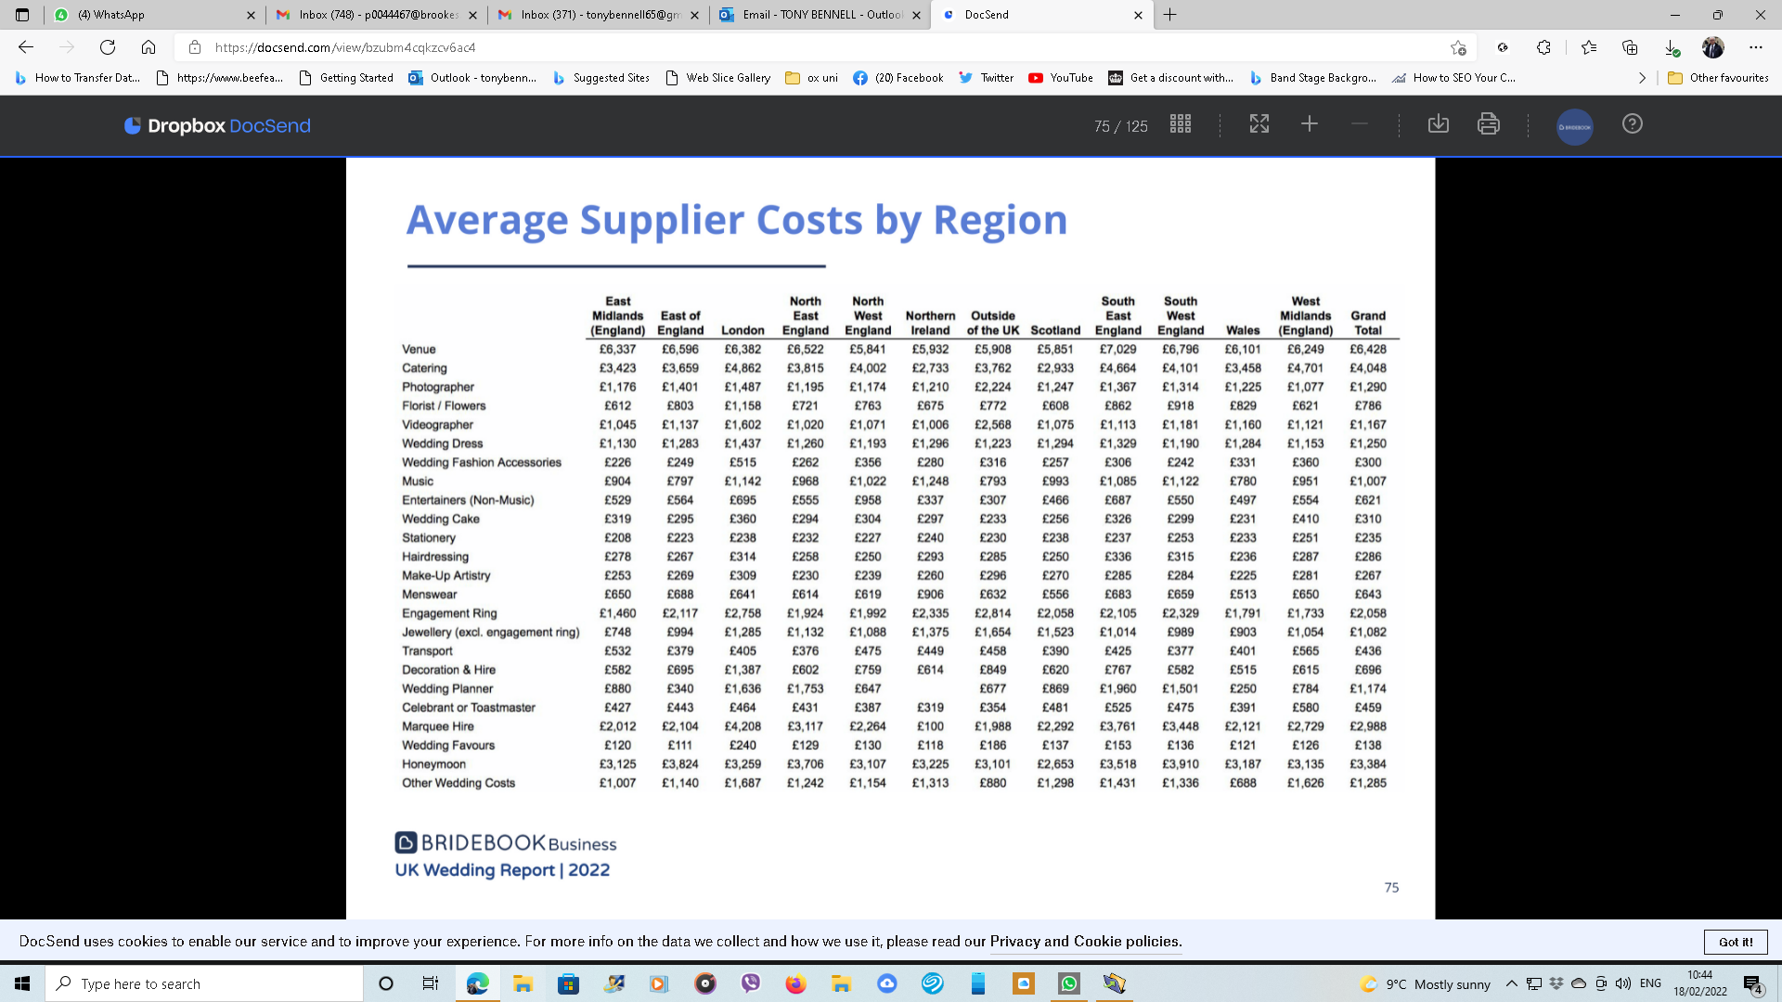Add this page to favourites star icon

pyautogui.click(x=1458, y=47)
